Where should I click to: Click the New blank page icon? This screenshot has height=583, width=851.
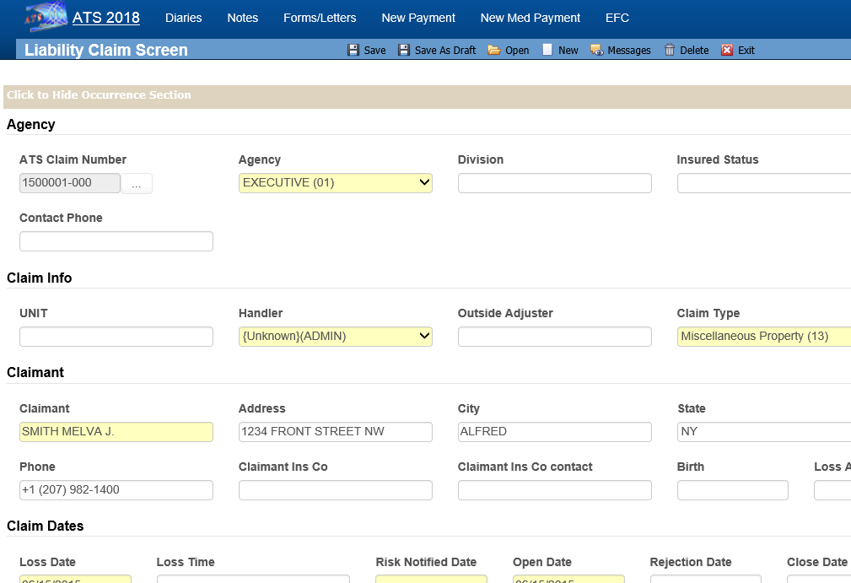[x=547, y=51]
